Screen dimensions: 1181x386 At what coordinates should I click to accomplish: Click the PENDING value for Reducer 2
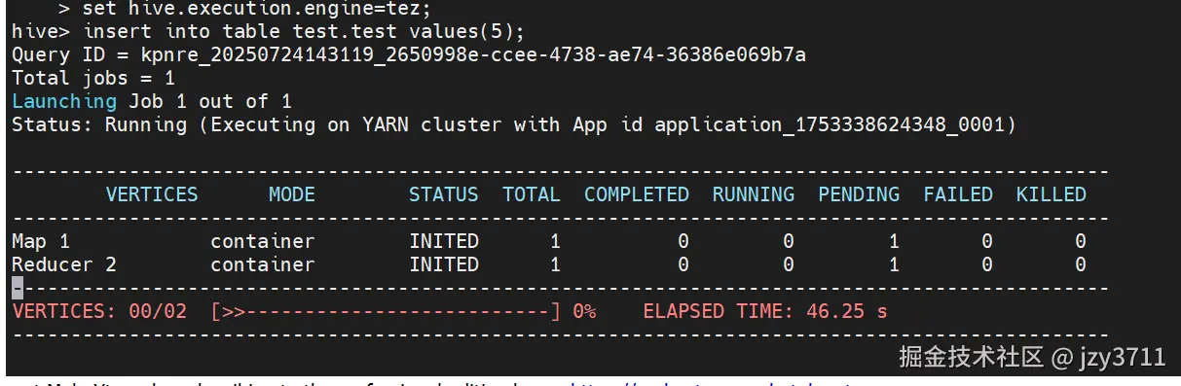[x=894, y=264]
